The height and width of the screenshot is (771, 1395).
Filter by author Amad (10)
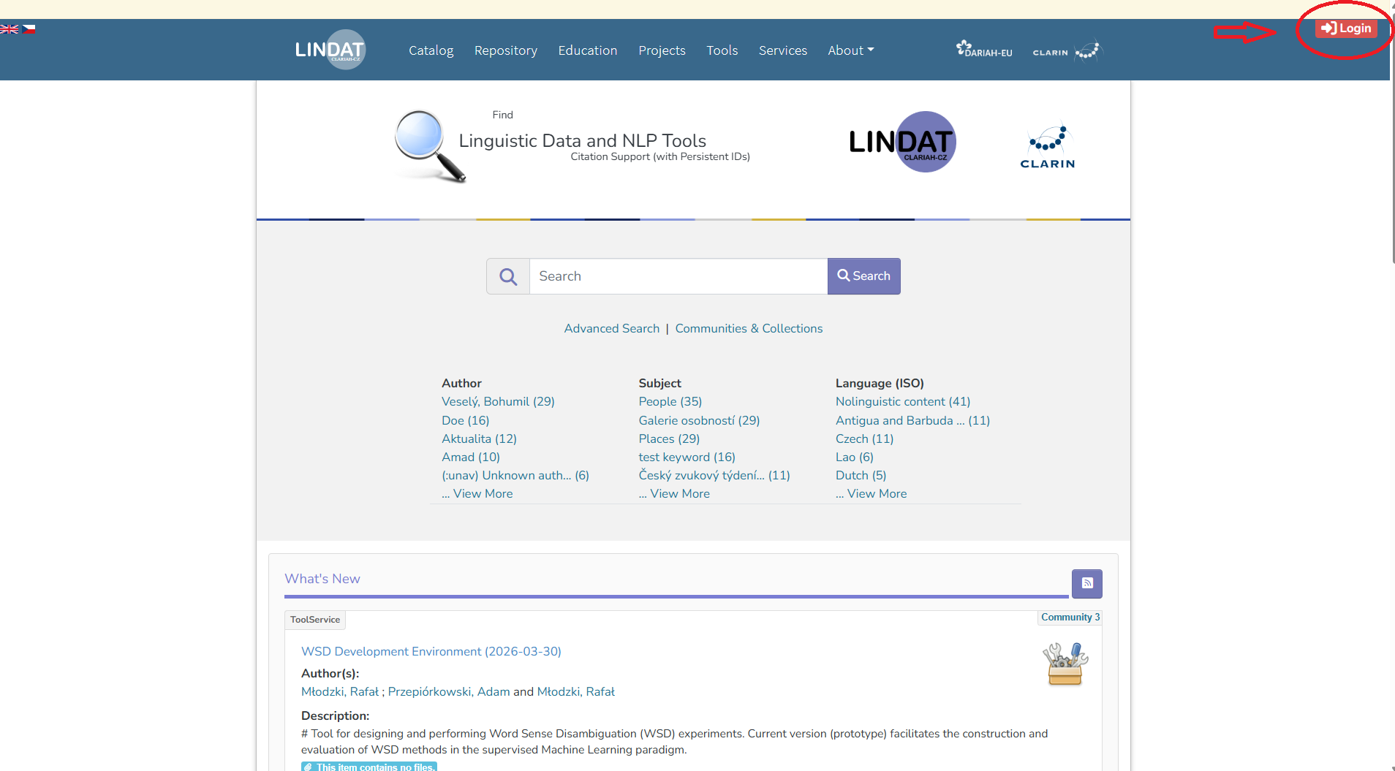click(x=471, y=457)
